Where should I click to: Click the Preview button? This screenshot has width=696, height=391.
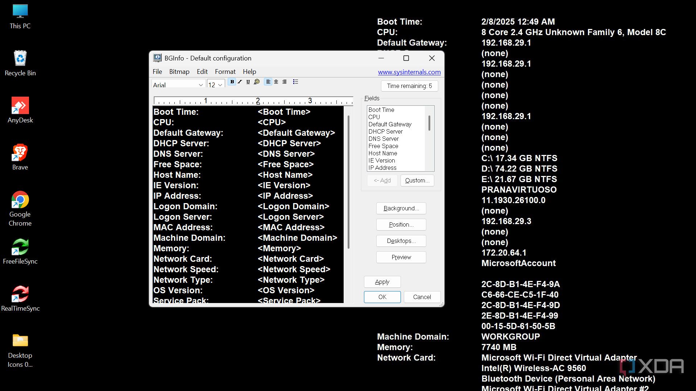(x=401, y=257)
